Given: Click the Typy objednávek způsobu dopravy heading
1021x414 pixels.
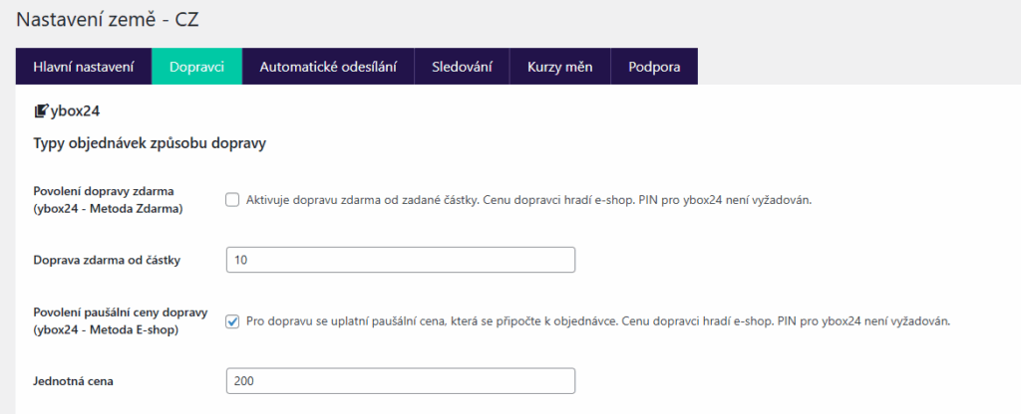Looking at the screenshot, I should (x=149, y=144).
